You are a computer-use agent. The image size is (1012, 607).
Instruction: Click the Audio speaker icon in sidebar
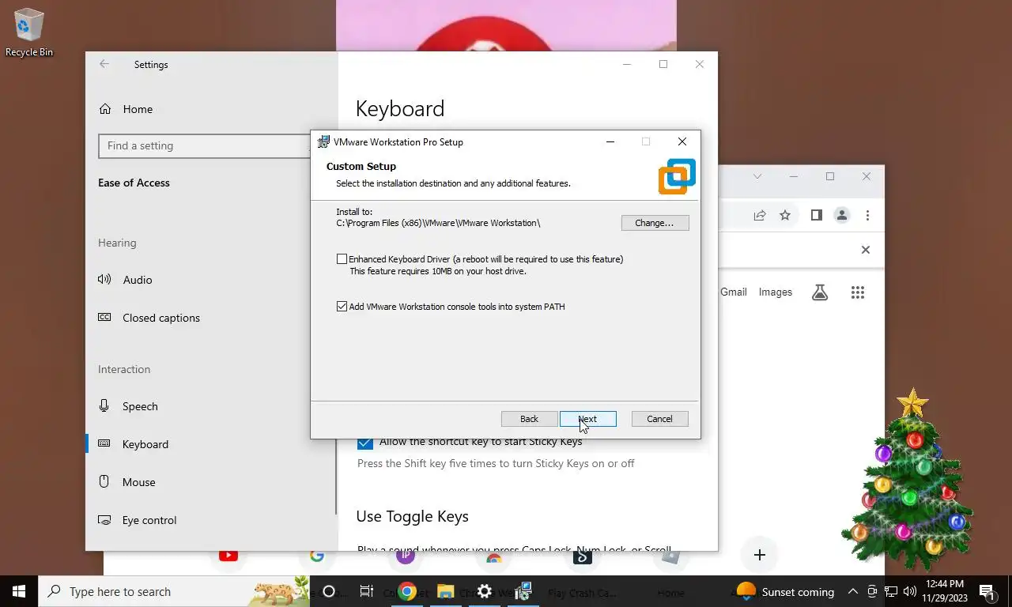tap(104, 280)
